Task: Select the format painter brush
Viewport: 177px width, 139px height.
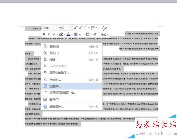Action: point(95,34)
